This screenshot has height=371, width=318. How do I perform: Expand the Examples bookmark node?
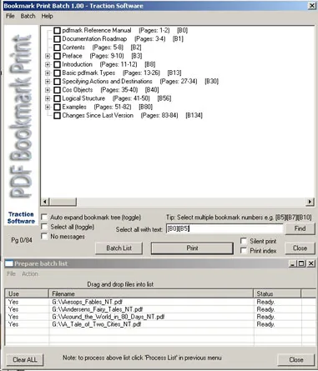tap(48, 107)
